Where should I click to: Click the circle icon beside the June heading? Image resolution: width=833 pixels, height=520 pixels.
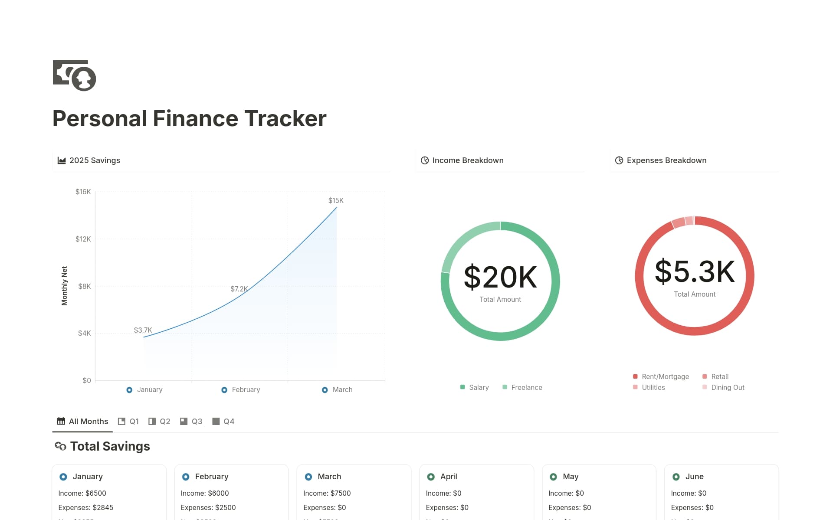677,476
